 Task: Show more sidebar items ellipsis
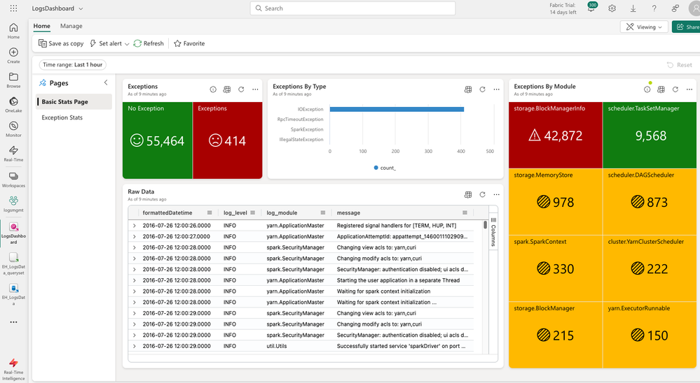click(x=13, y=322)
